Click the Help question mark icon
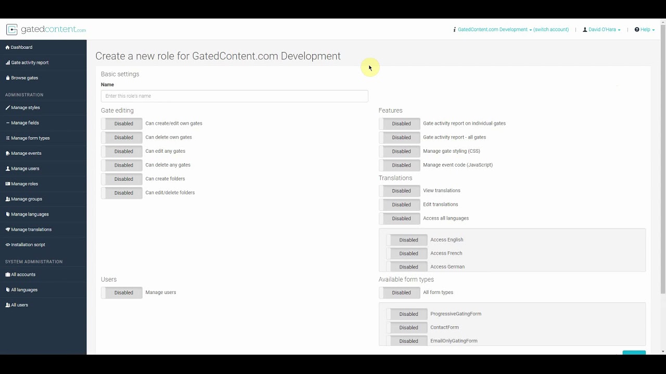This screenshot has width=666, height=374. coord(637,30)
